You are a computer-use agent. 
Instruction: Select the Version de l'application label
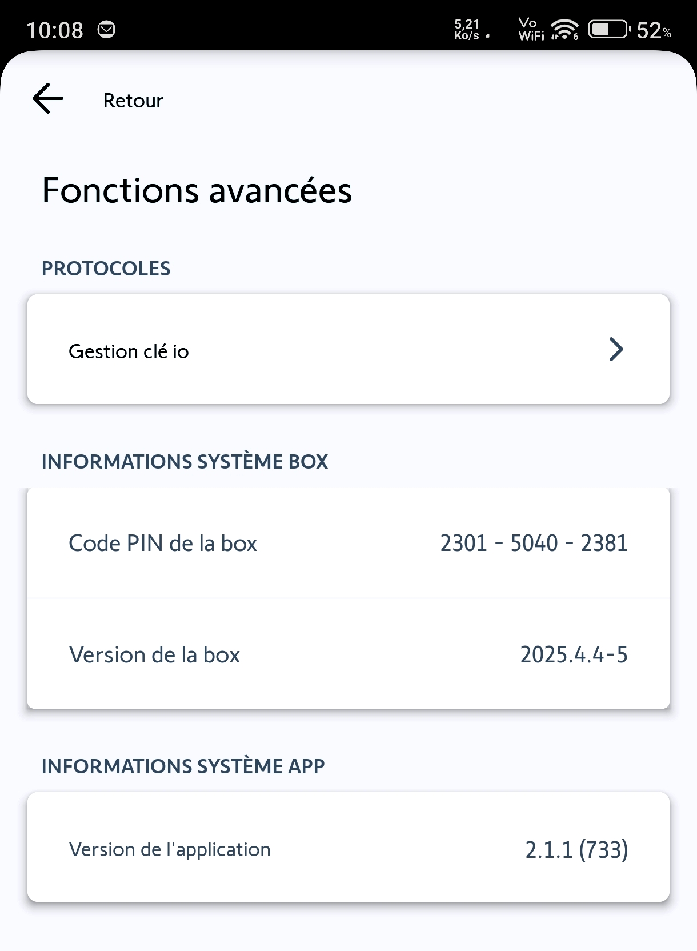point(170,849)
